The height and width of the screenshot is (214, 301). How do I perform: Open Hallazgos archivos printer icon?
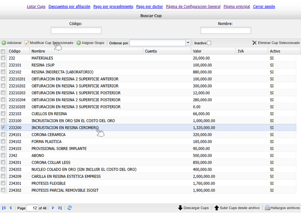tap(267, 208)
